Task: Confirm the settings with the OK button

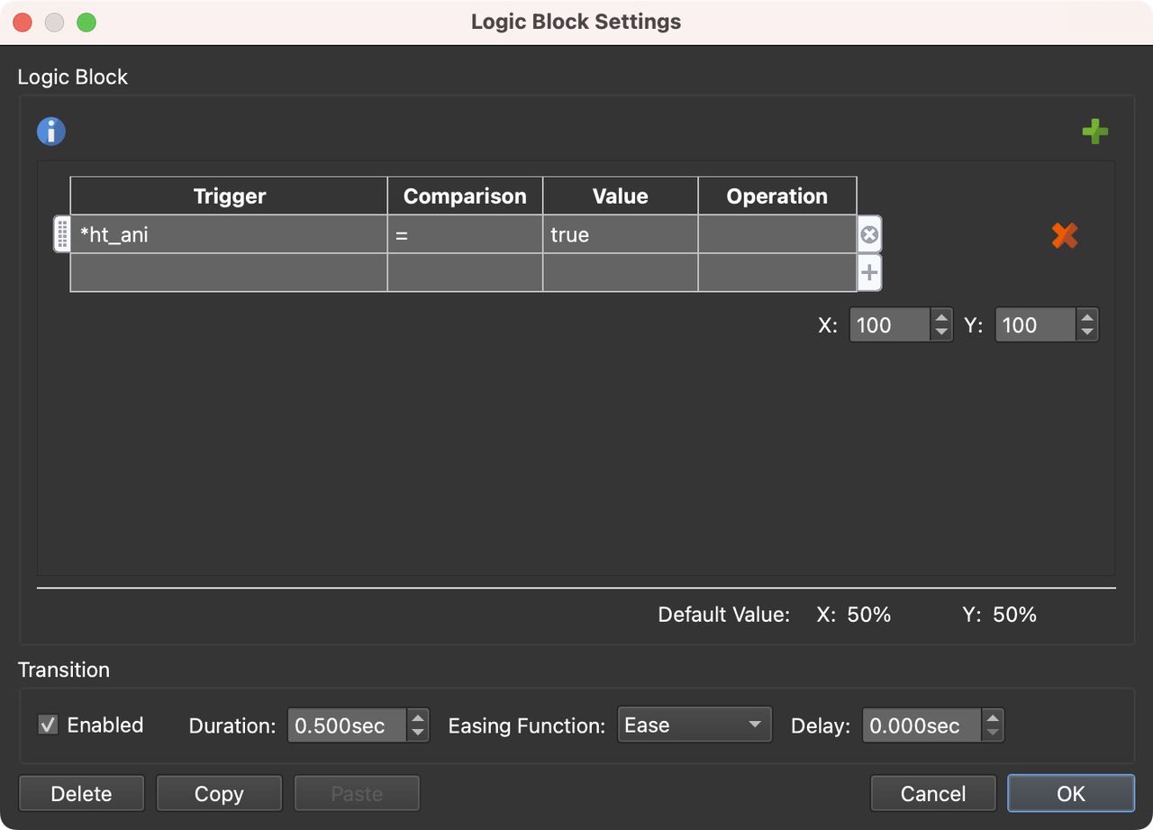Action: click(x=1070, y=793)
